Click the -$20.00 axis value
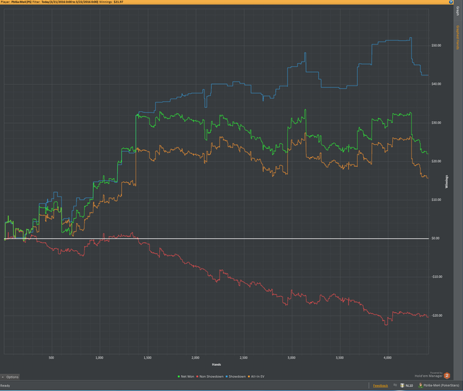Viewport: 463px width, 391px height. (x=437, y=316)
